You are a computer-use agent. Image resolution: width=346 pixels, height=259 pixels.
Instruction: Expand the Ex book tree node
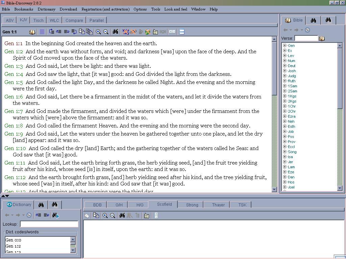pyautogui.click(x=285, y=51)
